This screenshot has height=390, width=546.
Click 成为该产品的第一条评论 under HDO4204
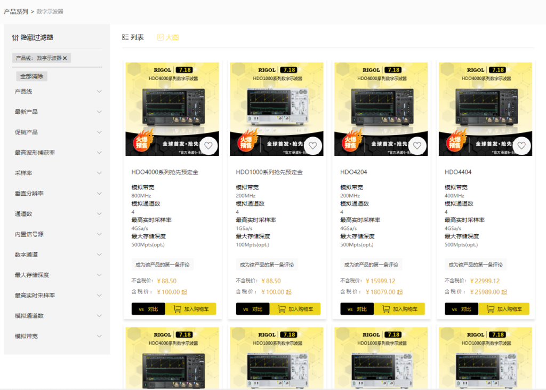(x=371, y=265)
